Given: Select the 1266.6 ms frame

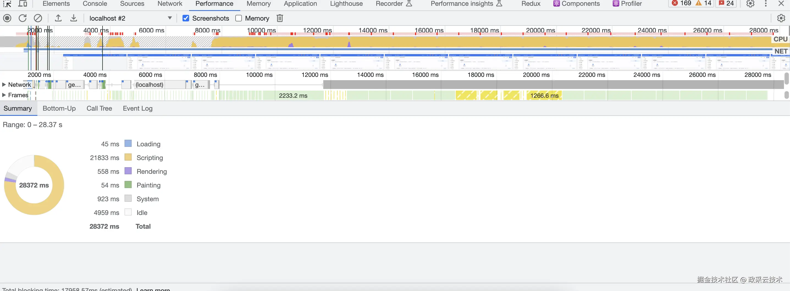Looking at the screenshot, I should click(544, 96).
